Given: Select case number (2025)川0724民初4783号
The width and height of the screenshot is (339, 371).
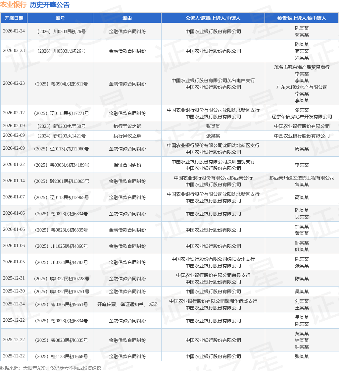Looking at the screenshot, I should [62, 262].
